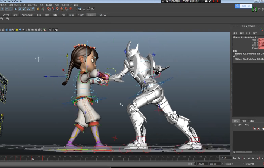
Task: Click the current frame field showing 32.00
Action: coord(224,158)
